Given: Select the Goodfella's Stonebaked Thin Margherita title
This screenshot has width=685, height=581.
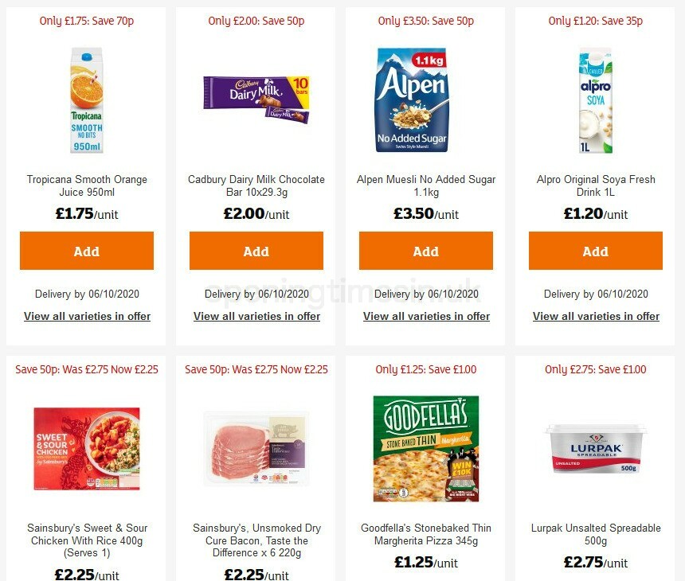Looking at the screenshot, I should click(425, 533).
